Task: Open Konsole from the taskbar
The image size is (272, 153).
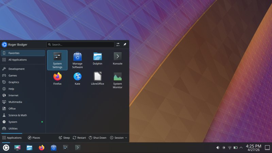Action: [x=78, y=148]
